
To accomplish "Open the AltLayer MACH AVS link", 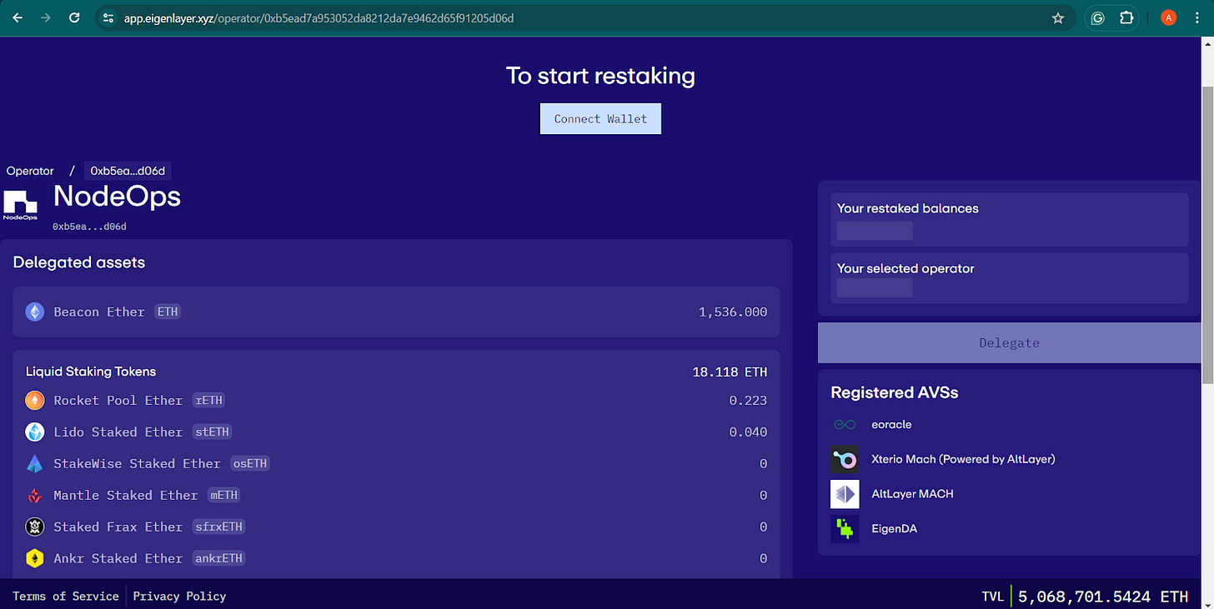I will pyautogui.click(x=912, y=494).
